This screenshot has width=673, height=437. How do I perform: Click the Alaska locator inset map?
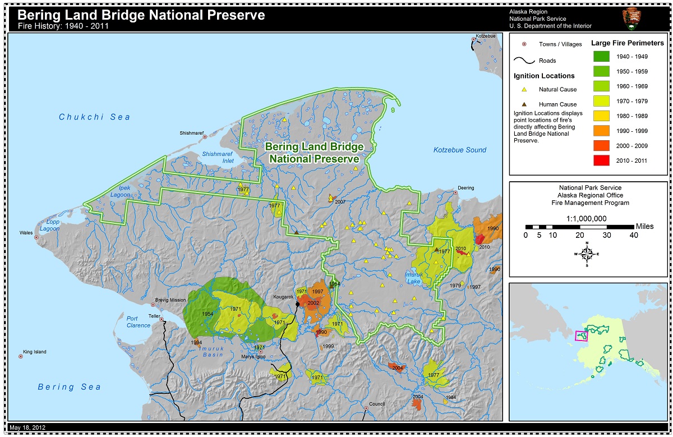click(x=588, y=351)
